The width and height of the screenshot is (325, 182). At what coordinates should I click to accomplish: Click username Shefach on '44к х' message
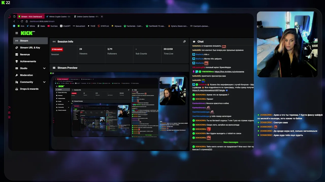pyautogui.click(x=199, y=55)
